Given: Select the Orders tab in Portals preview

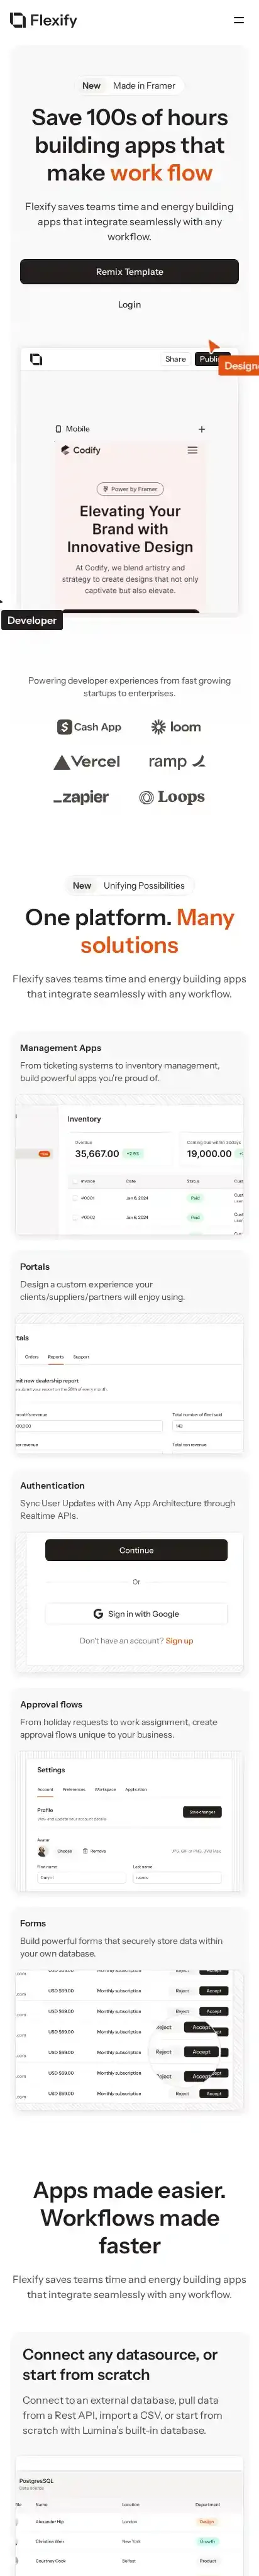Looking at the screenshot, I should 32,1357.
